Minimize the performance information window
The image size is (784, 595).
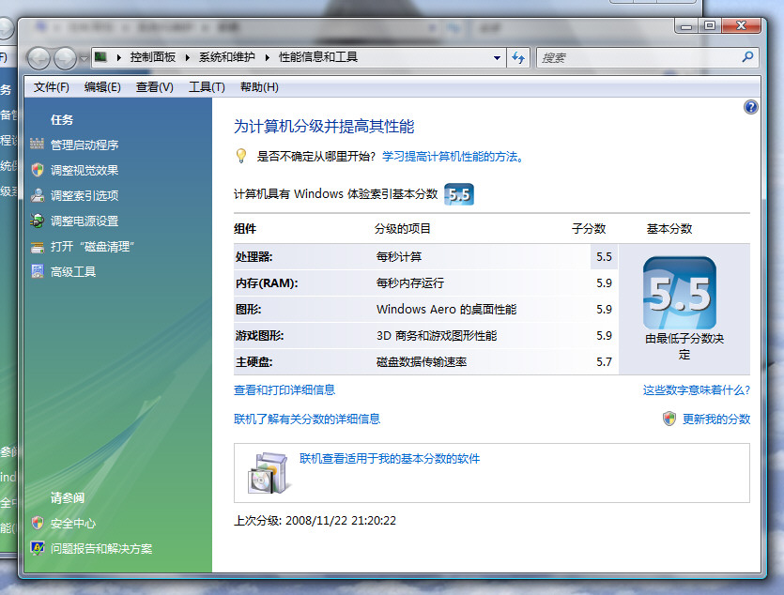[686, 26]
